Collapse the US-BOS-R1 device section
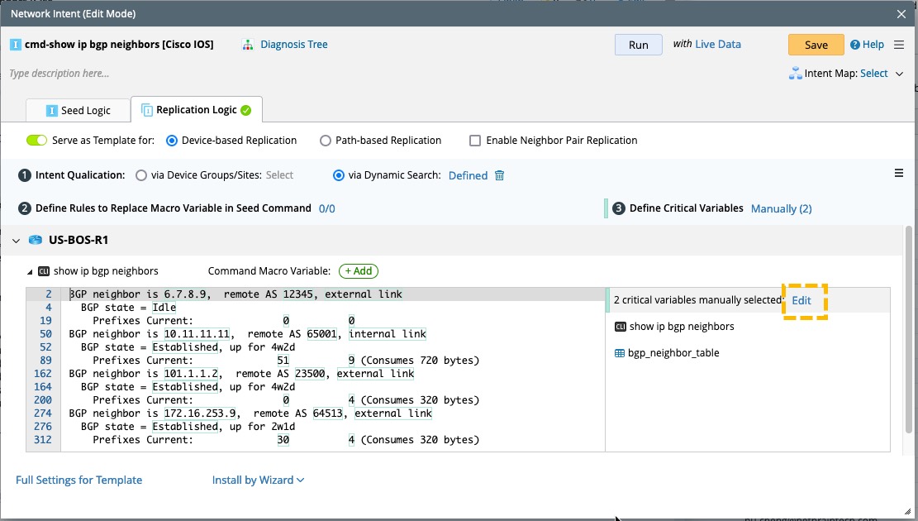The width and height of the screenshot is (918, 521). click(16, 241)
